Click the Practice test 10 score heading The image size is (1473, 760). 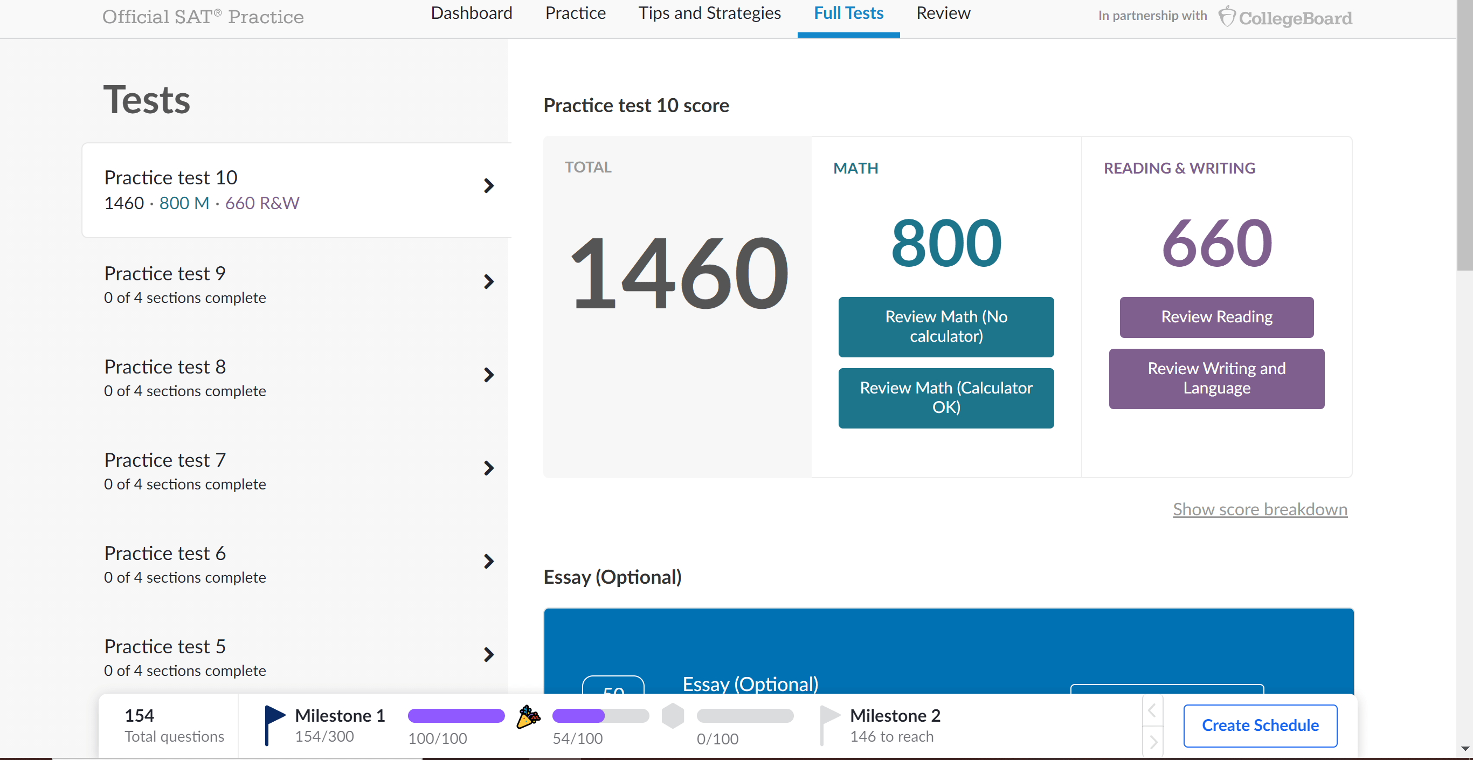tap(636, 105)
